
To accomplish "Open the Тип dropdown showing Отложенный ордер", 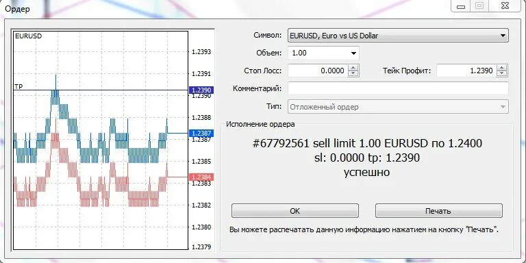I will coord(398,107).
